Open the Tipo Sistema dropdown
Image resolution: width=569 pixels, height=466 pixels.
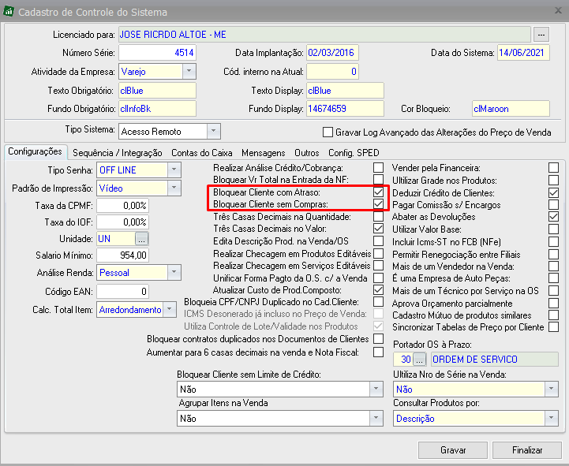point(213,131)
